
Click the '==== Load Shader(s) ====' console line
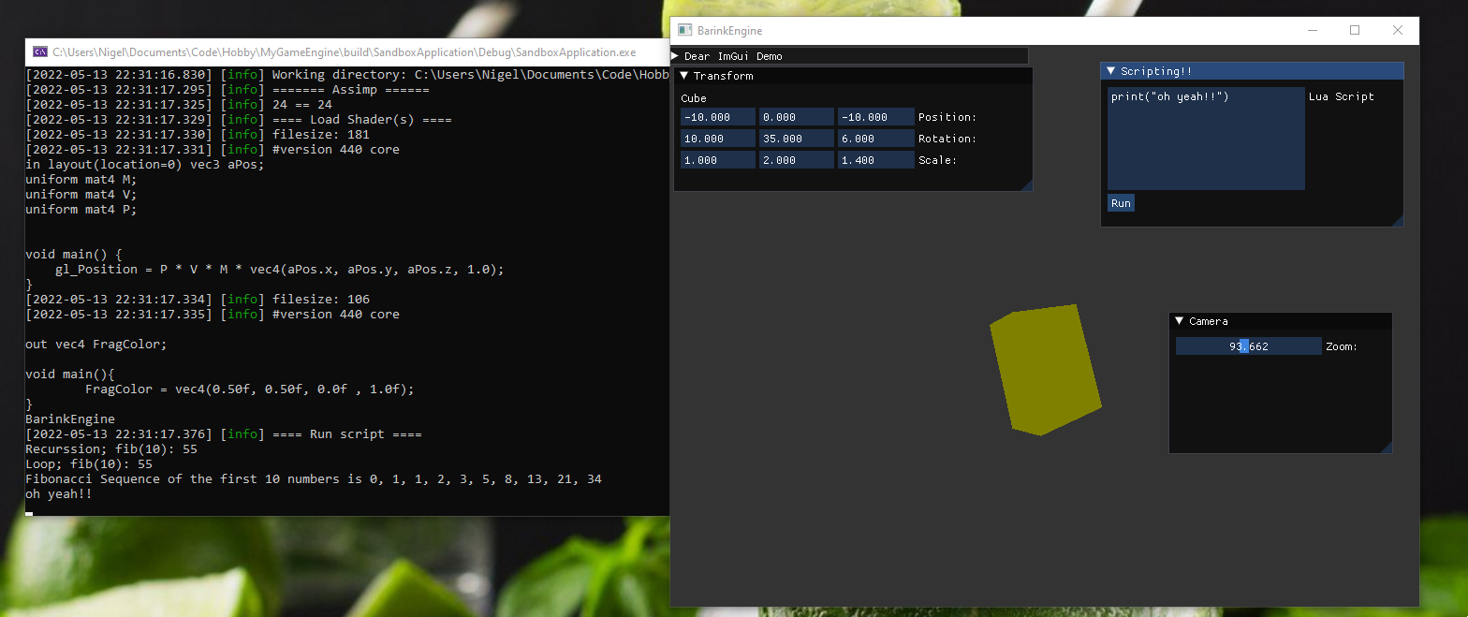click(x=239, y=120)
